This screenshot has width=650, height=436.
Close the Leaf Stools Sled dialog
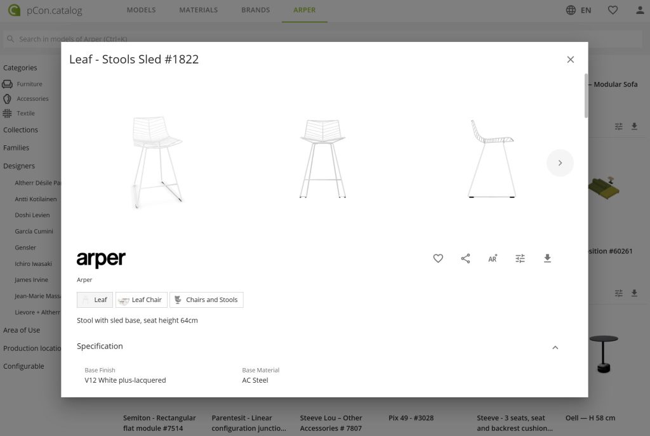(571, 59)
